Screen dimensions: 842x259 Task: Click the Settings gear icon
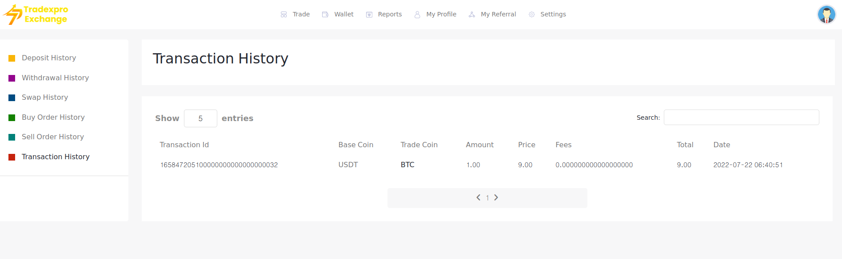tap(531, 15)
